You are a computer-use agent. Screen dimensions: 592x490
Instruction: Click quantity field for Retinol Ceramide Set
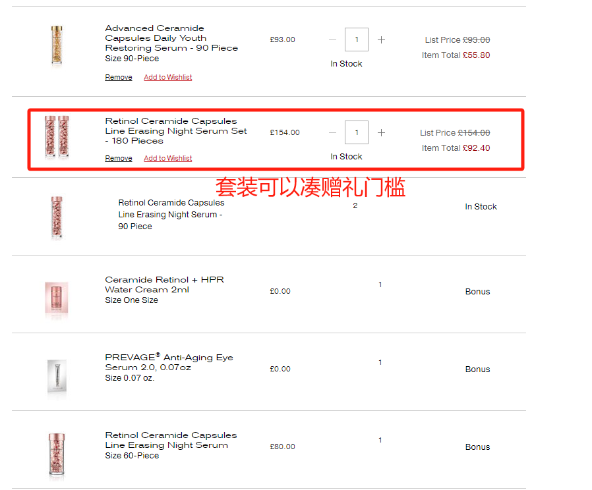pyautogui.click(x=357, y=132)
